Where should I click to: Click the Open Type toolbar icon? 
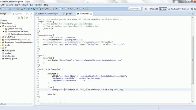tap(46, 9)
